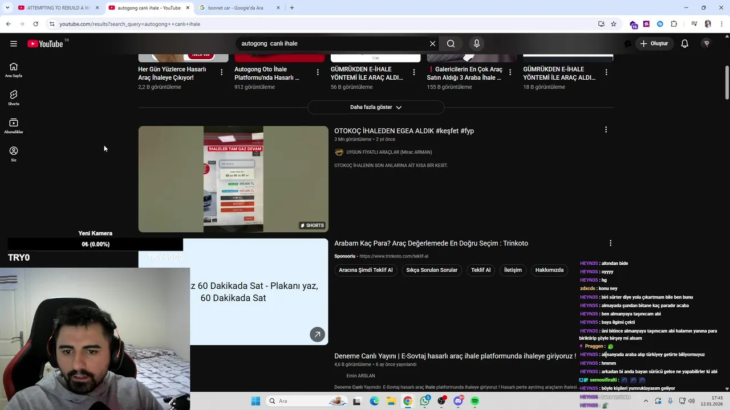Start voice search with microphone
Image resolution: width=730 pixels, height=410 pixels.
pyautogui.click(x=477, y=44)
